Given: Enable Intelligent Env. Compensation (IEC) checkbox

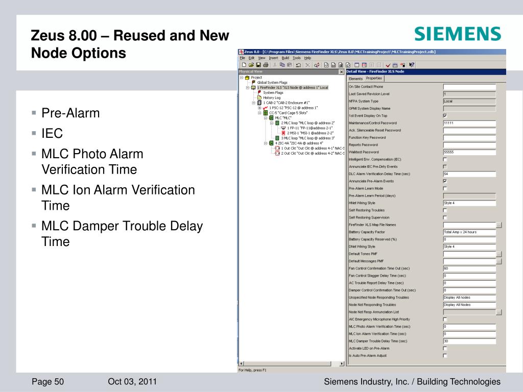Looking at the screenshot, I should tap(445, 159).
